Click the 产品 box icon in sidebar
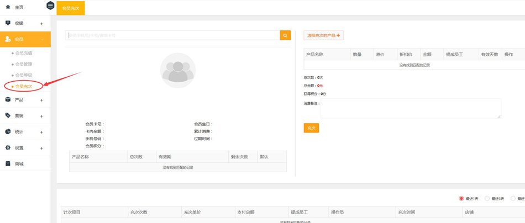The image size is (525, 223). coord(8,100)
